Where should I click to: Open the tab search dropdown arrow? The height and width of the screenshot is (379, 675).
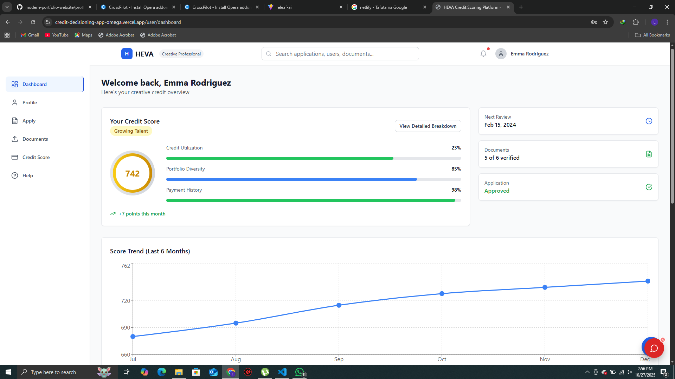click(x=7, y=7)
